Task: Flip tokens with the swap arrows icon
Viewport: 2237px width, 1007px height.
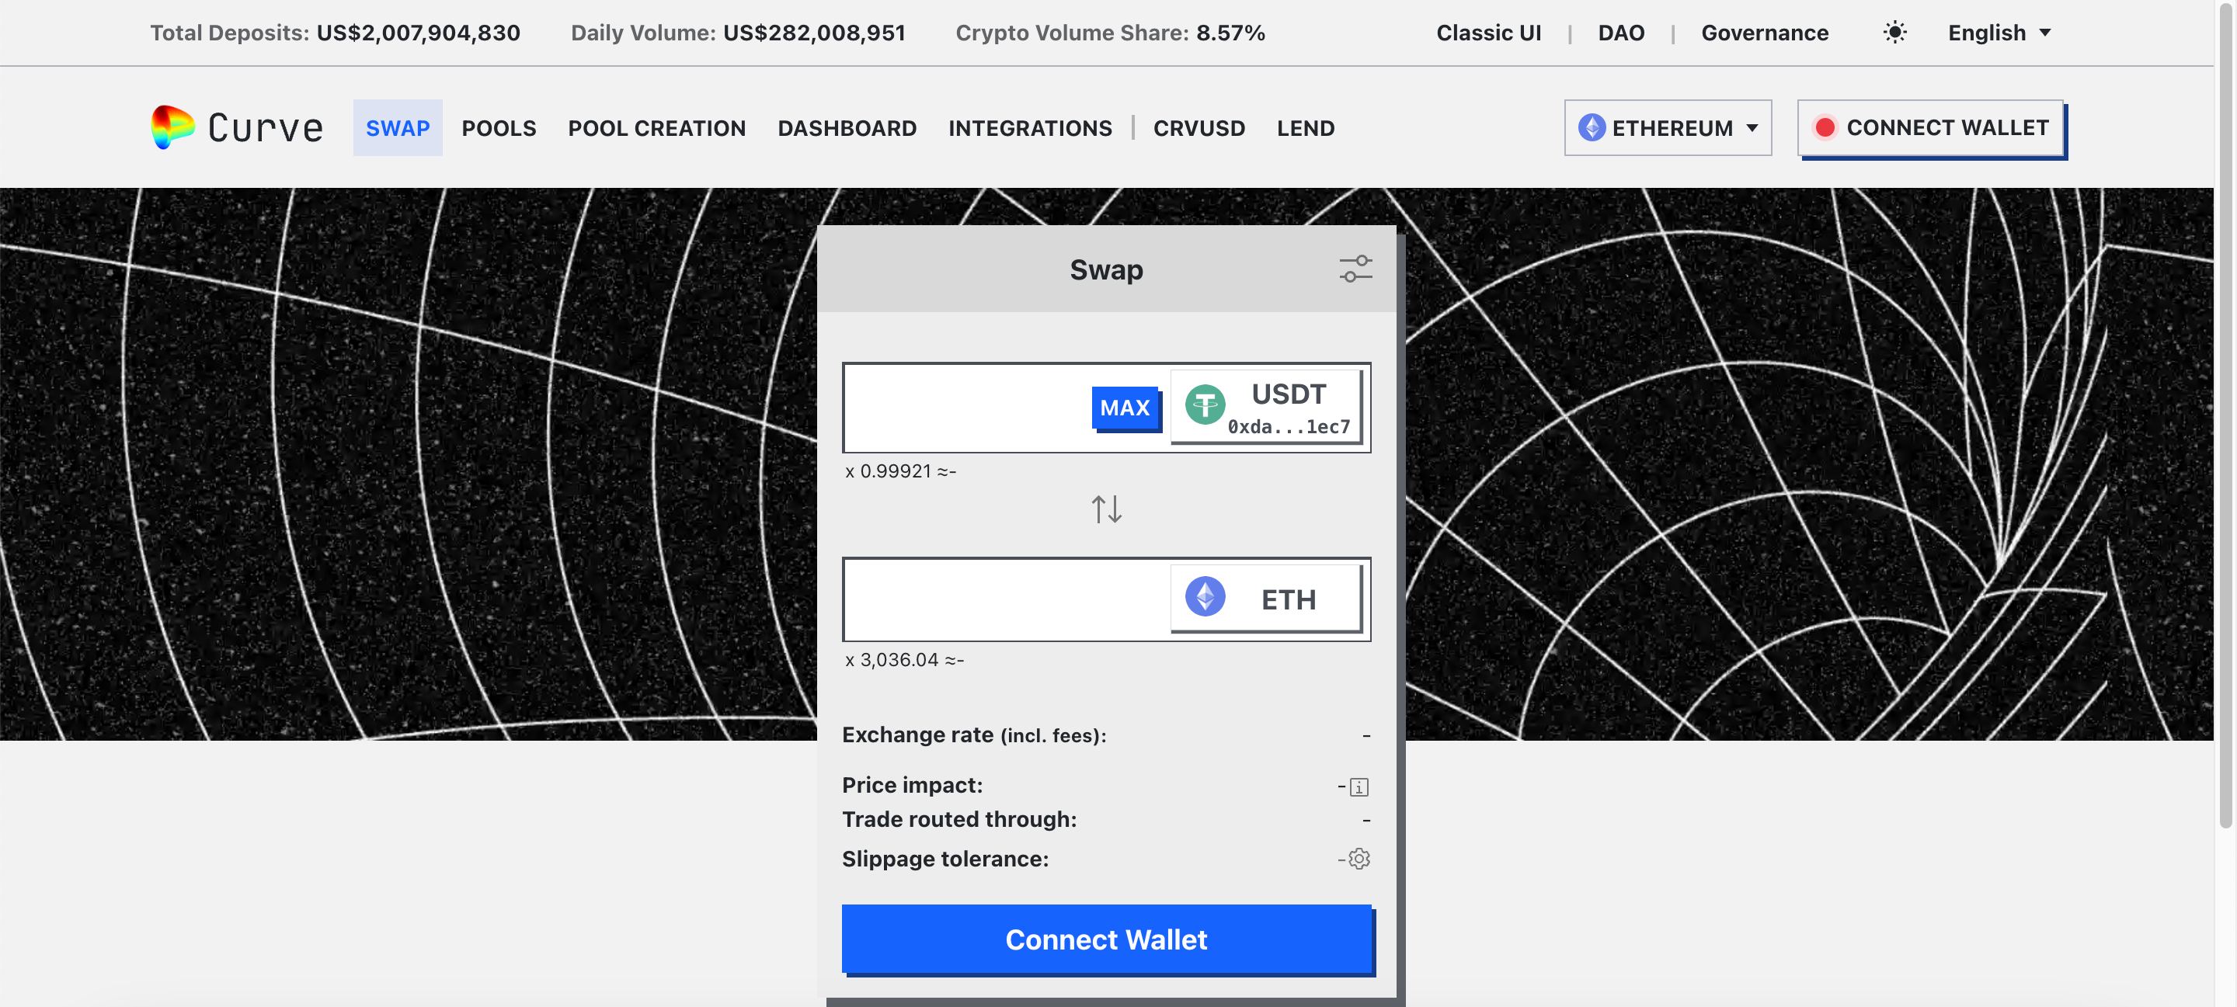Action: (1106, 509)
